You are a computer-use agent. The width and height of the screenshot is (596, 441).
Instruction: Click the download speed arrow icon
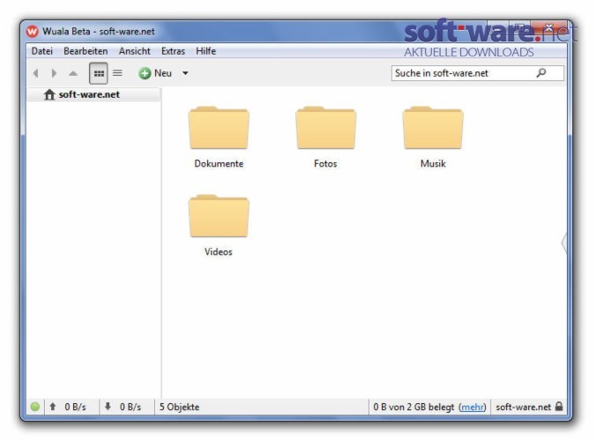pyautogui.click(x=108, y=407)
